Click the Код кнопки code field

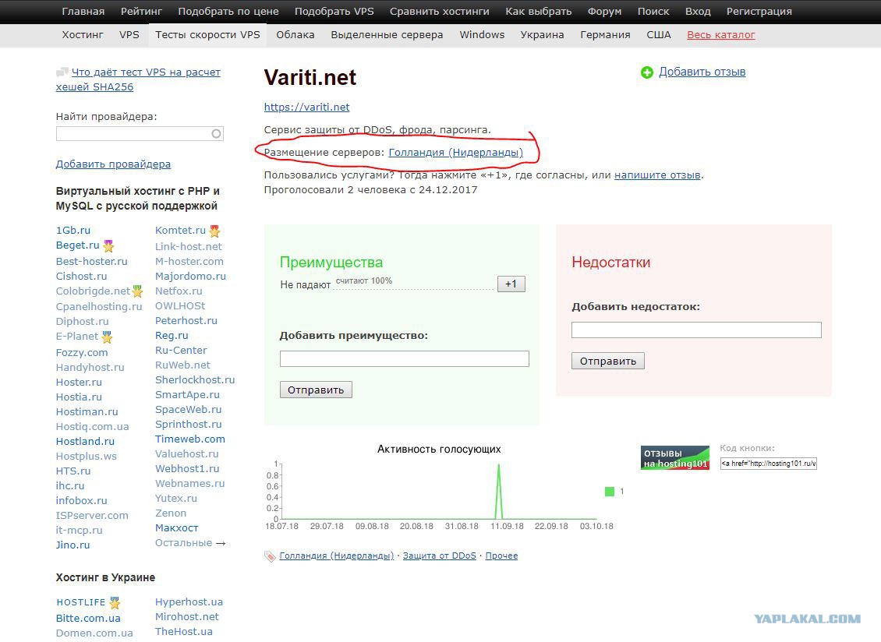tap(768, 464)
